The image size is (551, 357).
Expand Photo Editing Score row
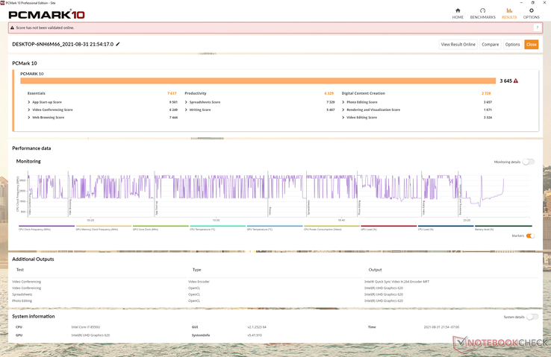[x=343, y=102]
